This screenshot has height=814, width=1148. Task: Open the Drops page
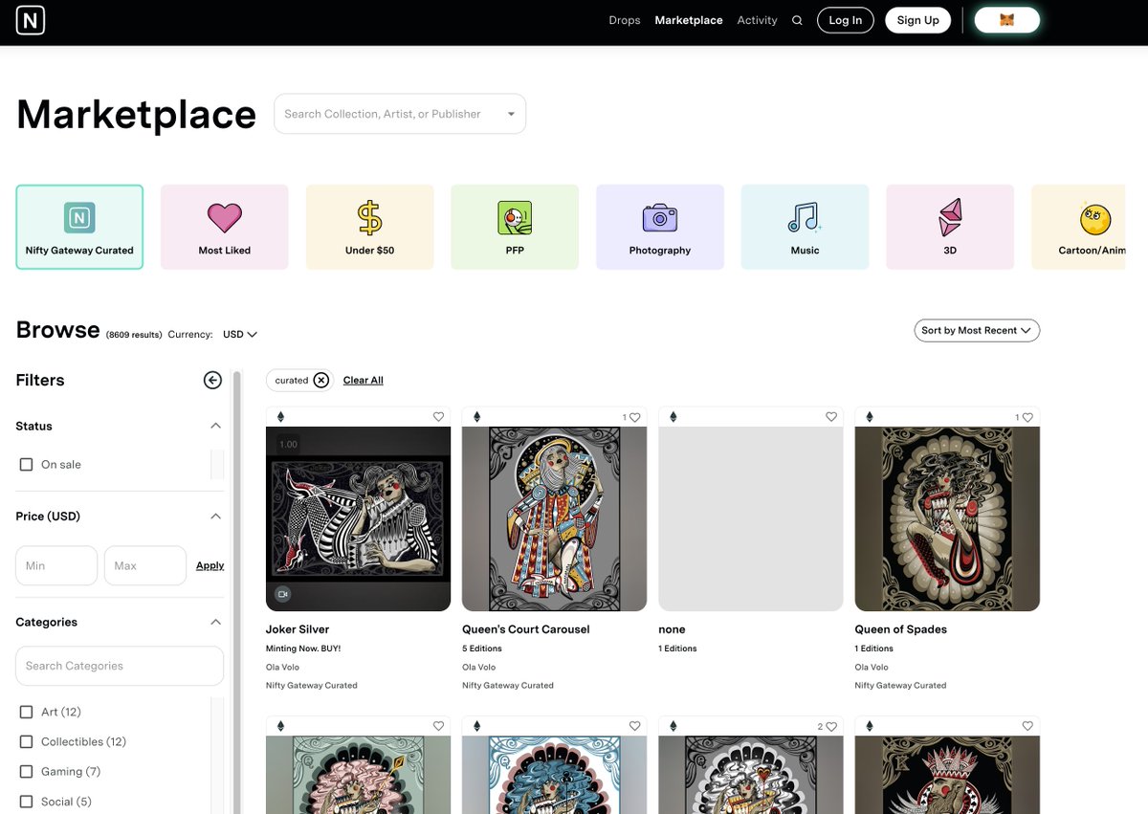pos(625,20)
